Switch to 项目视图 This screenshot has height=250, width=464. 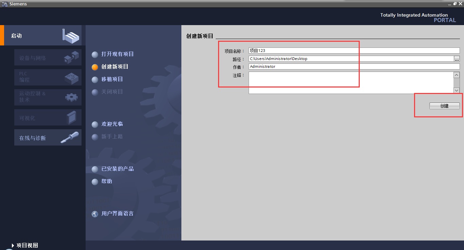(25, 245)
